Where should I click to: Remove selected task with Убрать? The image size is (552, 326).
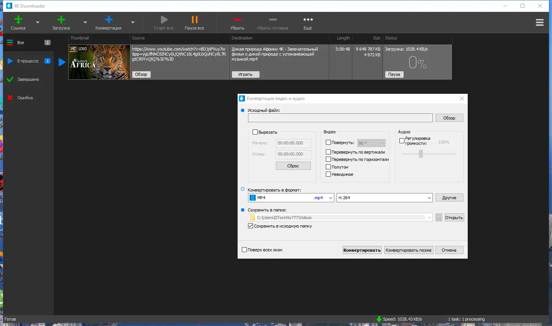pyautogui.click(x=237, y=23)
